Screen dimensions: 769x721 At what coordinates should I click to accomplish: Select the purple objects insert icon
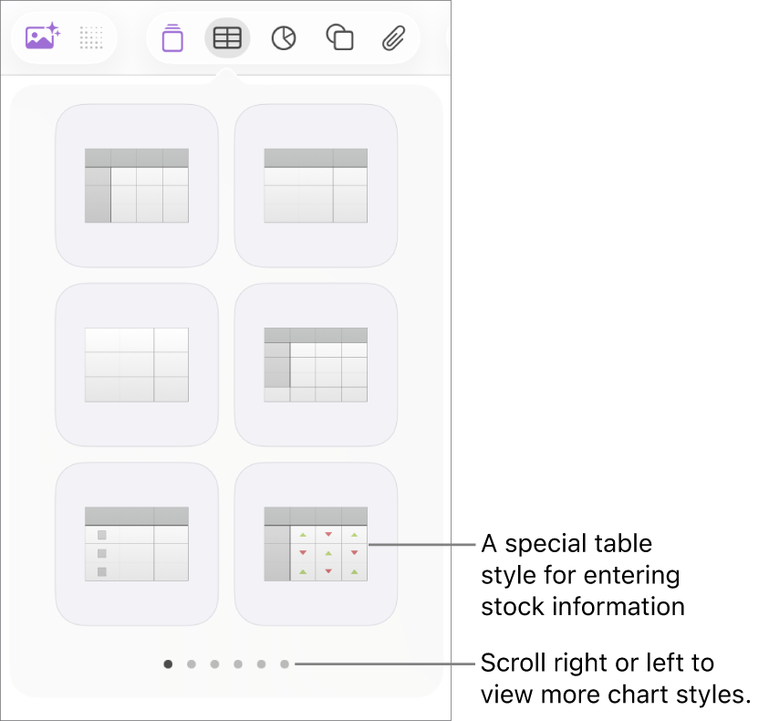coord(171,37)
